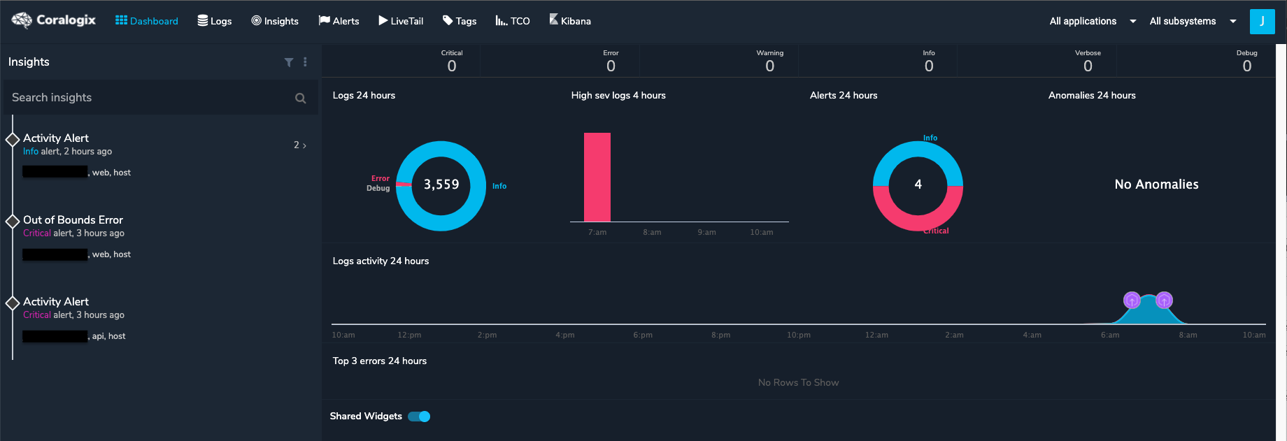The width and height of the screenshot is (1287, 441).
Task: Open the user profile avatar J
Action: click(x=1262, y=21)
